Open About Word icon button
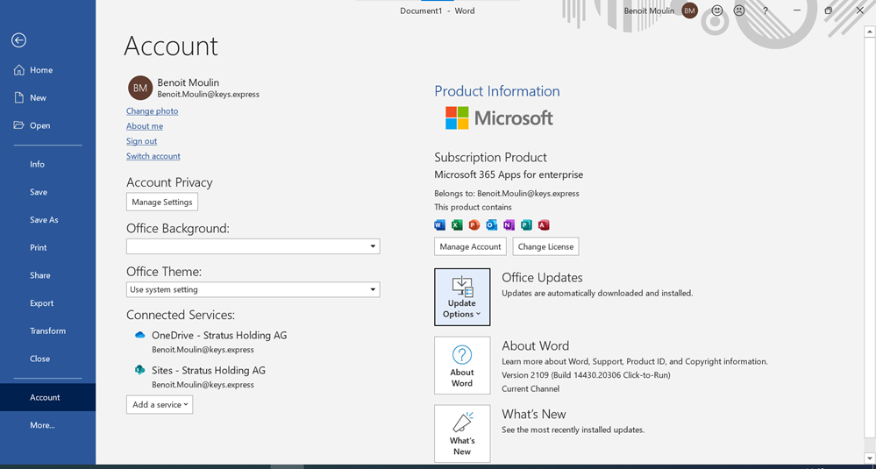The image size is (876, 469). pos(462,366)
